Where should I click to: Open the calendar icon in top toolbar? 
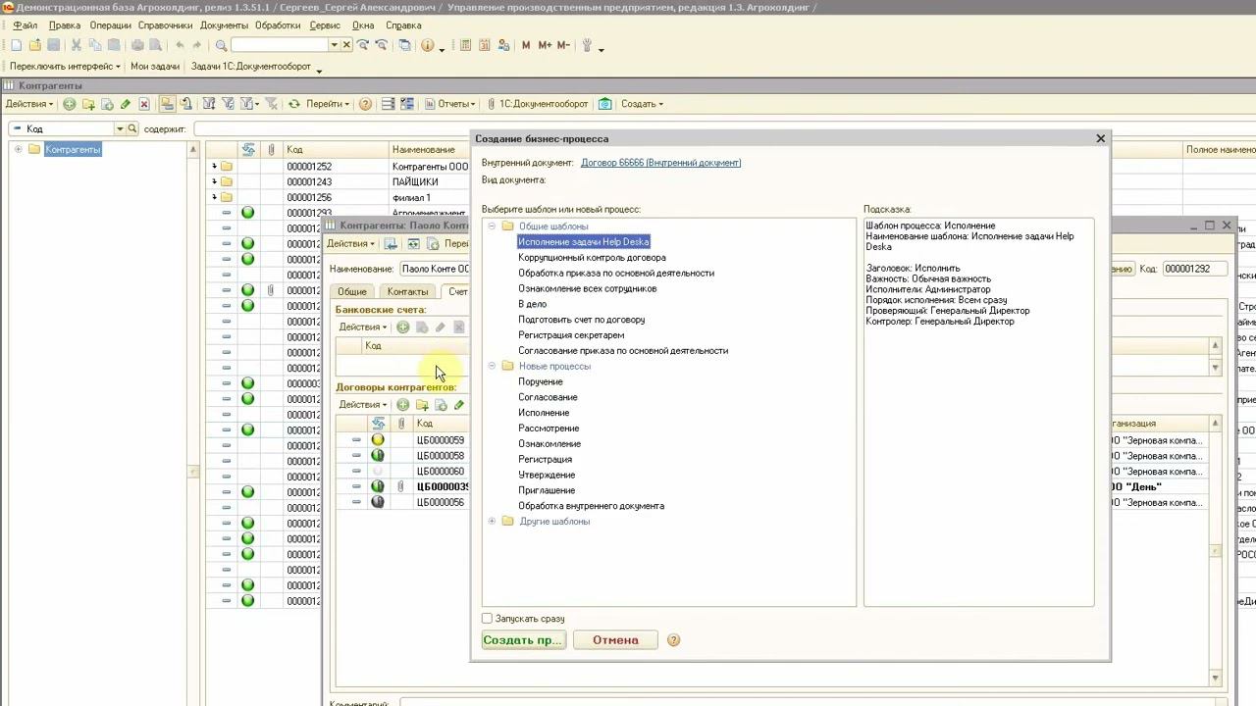tap(485, 45)
